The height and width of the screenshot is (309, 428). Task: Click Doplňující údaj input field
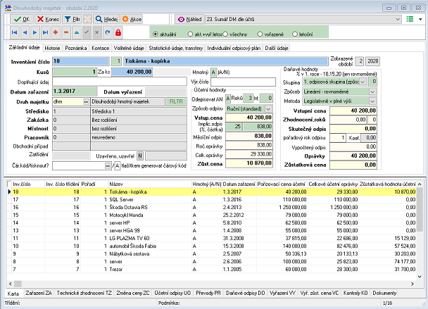[120, 82]
